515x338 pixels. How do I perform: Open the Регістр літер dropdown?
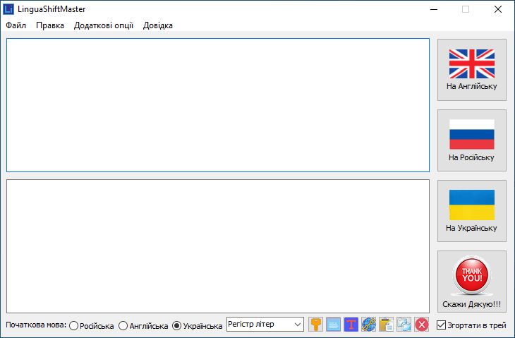(x=265, y=324)
